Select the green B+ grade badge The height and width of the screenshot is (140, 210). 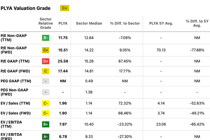coord(46,124)
